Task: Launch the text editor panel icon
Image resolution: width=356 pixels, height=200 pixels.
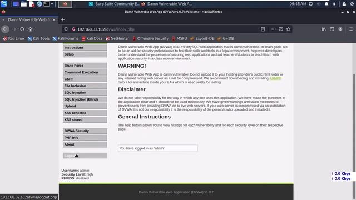Action: (32, 4)
